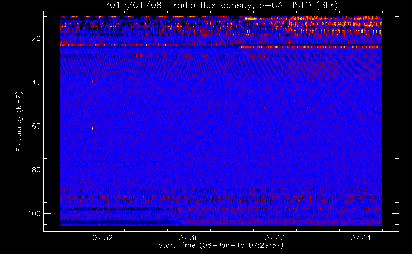412x254 pixels.
Task: Click the plot title "2015/01/08 Radio flux density, e-CALLISTO (BIR)"
Action: [x=221, y=5]
